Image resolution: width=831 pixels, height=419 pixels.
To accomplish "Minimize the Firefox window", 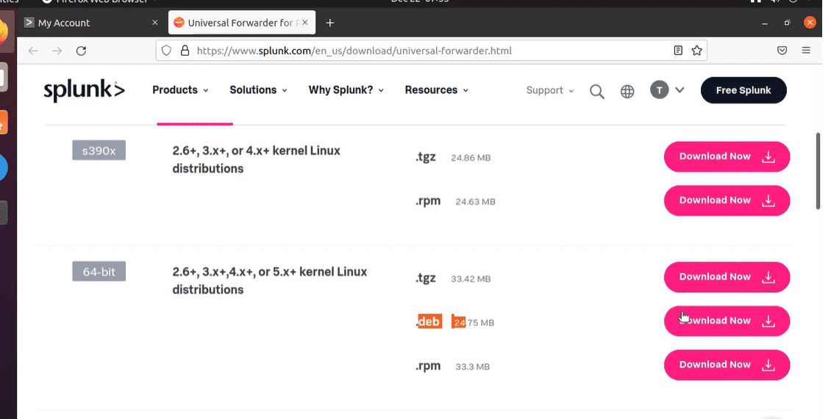I will tap(764, 23).
